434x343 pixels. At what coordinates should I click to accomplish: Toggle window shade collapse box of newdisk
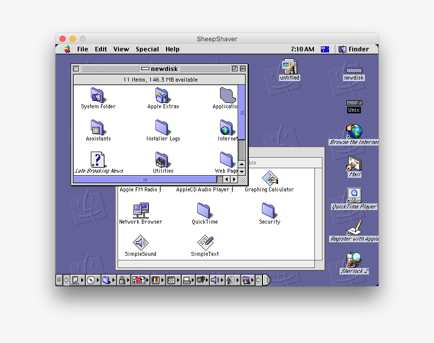(243, 68)
